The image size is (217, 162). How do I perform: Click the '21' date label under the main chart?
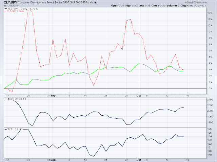click(x=106, y=96)
